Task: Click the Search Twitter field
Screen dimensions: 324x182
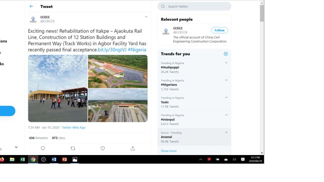Action: tap(197, 6)
